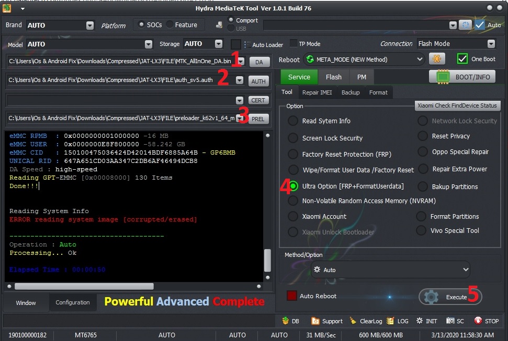
Task: Toggle the Auto port checkbox
Action: [x=480, y=25]
